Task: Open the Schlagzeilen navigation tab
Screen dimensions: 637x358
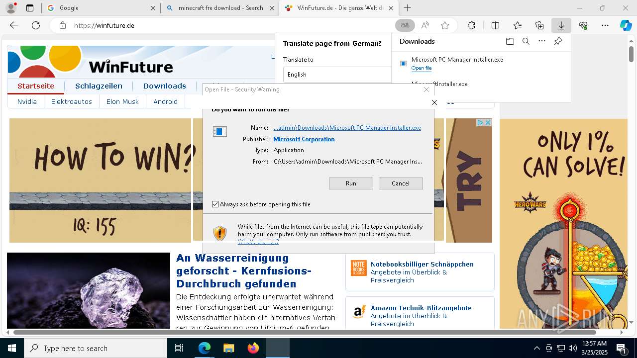Action: [x=99, y=86]
